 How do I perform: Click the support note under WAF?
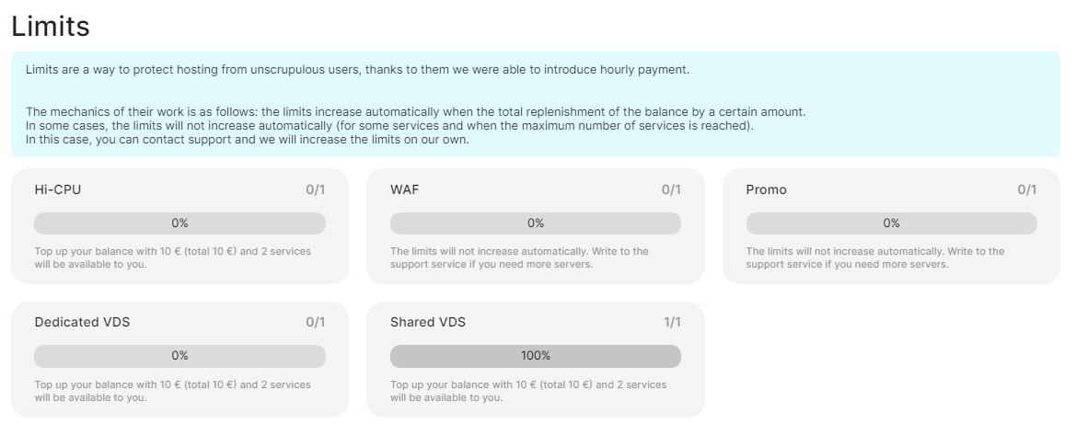point(519,258)
